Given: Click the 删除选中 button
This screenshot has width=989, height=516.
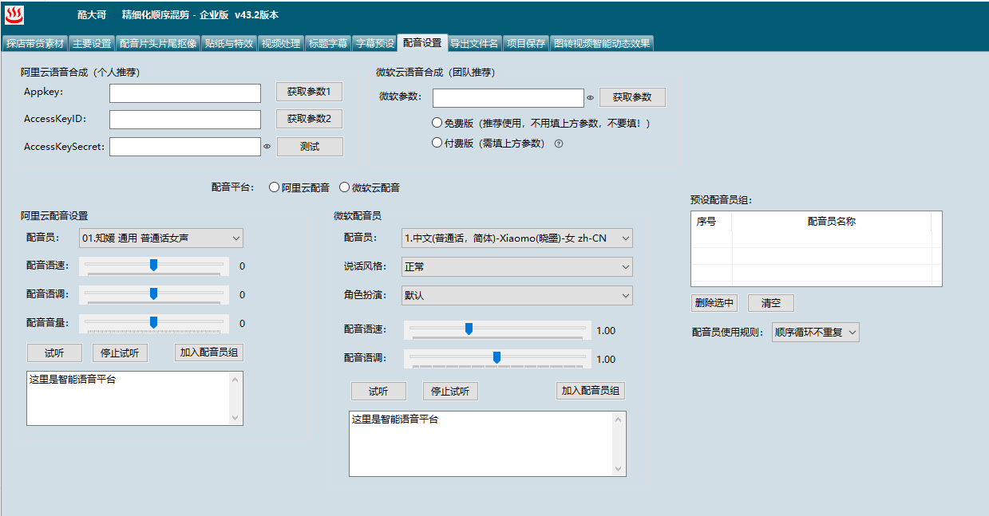Looking at the screenshot, I should (714, 303).
